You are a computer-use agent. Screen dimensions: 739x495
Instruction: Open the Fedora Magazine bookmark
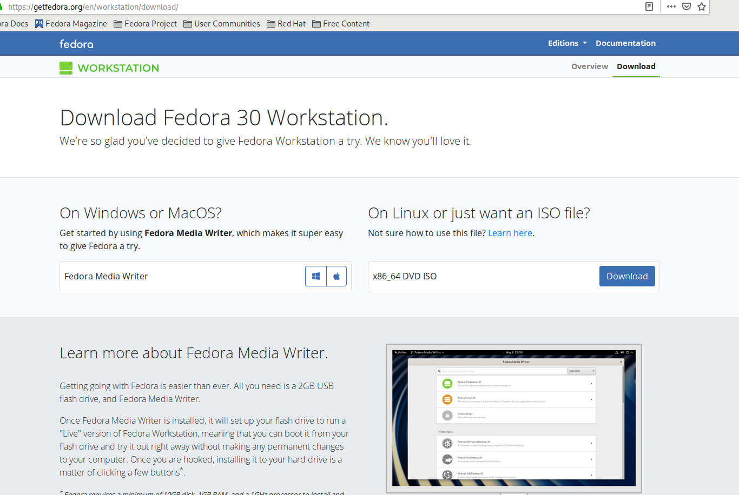pyautogui.click(x=71, y=24)
